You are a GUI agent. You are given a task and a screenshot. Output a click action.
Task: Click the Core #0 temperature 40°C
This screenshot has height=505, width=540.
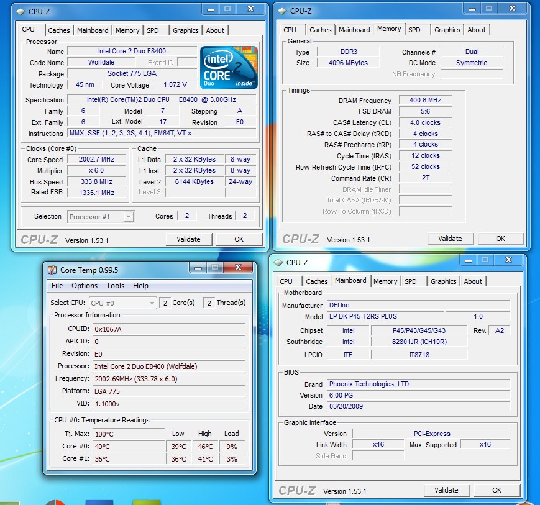pos(129,447)
